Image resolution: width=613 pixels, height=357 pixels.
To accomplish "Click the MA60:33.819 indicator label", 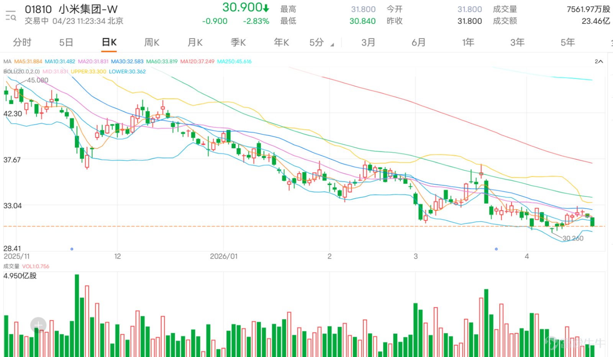I will [x=162, y=61].
